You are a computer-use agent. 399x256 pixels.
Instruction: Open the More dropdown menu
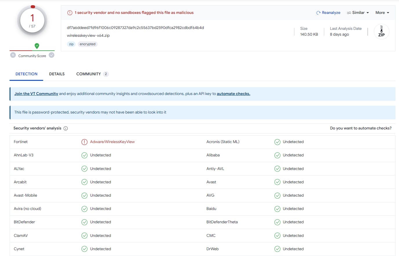(382, 13)
